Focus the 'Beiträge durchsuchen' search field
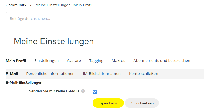Viewport: 204px width, 112px height. [x=104, y=19]
